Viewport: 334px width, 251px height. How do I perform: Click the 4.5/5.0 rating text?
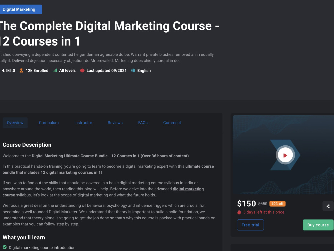pos(9,70)
